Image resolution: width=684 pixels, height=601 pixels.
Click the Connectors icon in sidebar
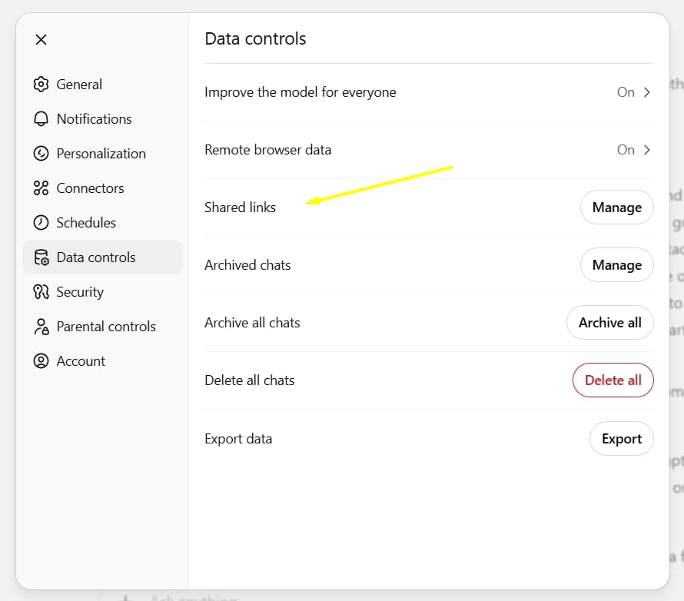click(41, 188)
